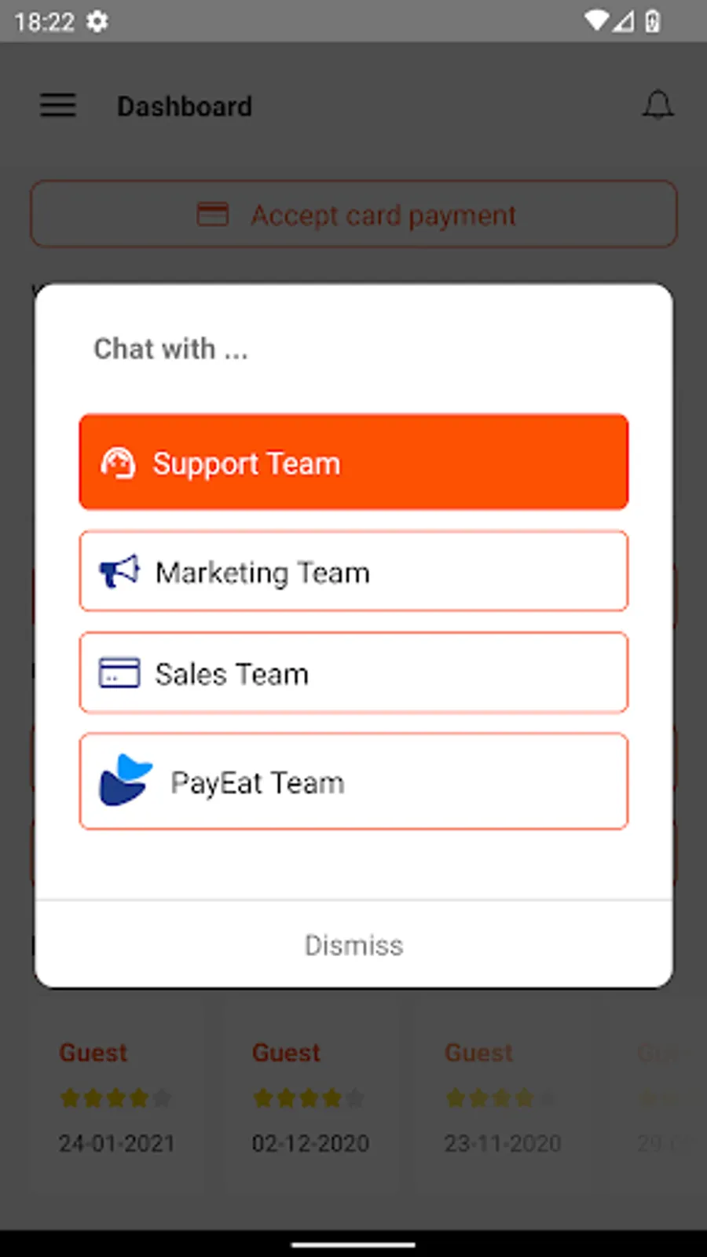
Task: Tap Accept card payment button
Action: click(x=353, y=214)
